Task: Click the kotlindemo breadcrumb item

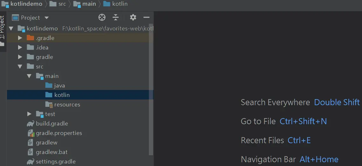Action: [x=22, y=4]
